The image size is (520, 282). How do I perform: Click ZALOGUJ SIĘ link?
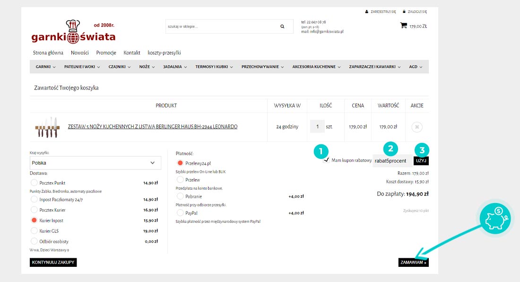point(417,12)
